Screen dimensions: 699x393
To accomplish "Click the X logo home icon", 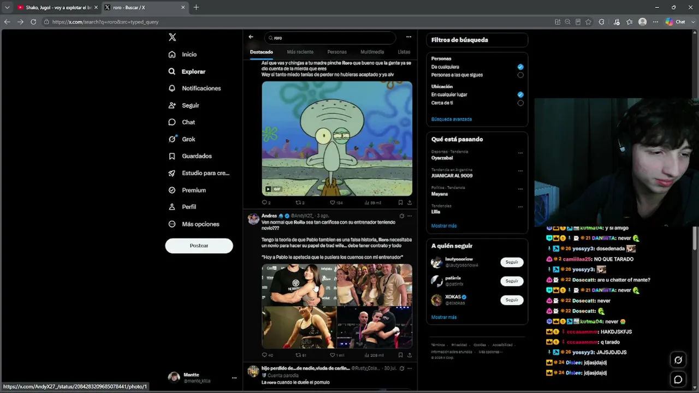I will pyautogui.click(x=172, y=37).
